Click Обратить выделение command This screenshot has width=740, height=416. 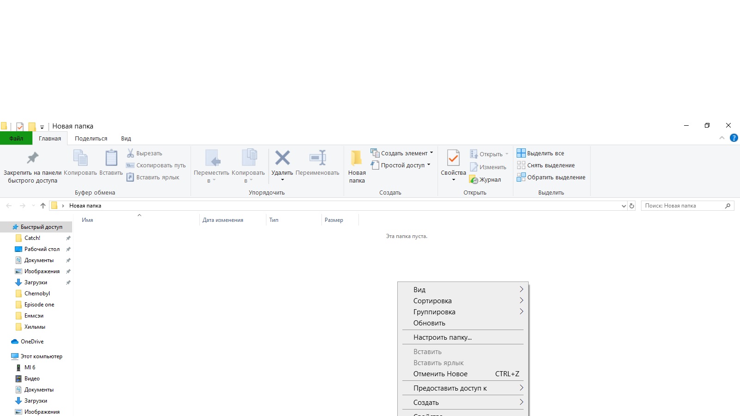551,177
